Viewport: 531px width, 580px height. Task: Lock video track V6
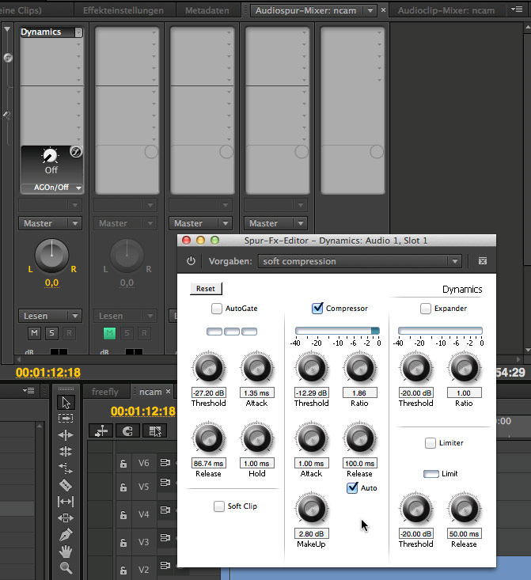point(123,464)
